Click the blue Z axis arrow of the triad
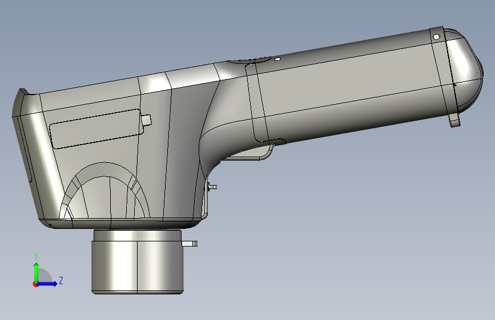495x320 pixels. [x=47, y=284]
